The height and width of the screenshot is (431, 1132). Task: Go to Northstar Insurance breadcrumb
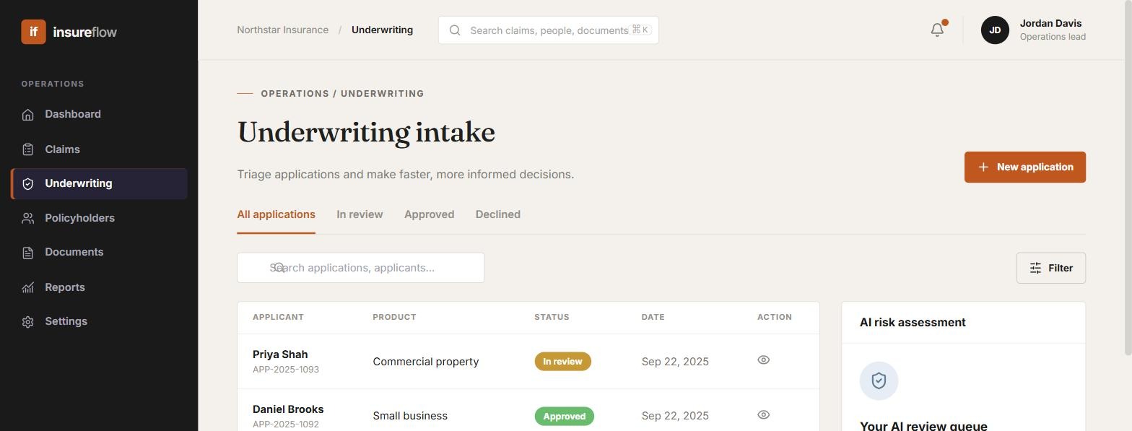pos(282,30)
